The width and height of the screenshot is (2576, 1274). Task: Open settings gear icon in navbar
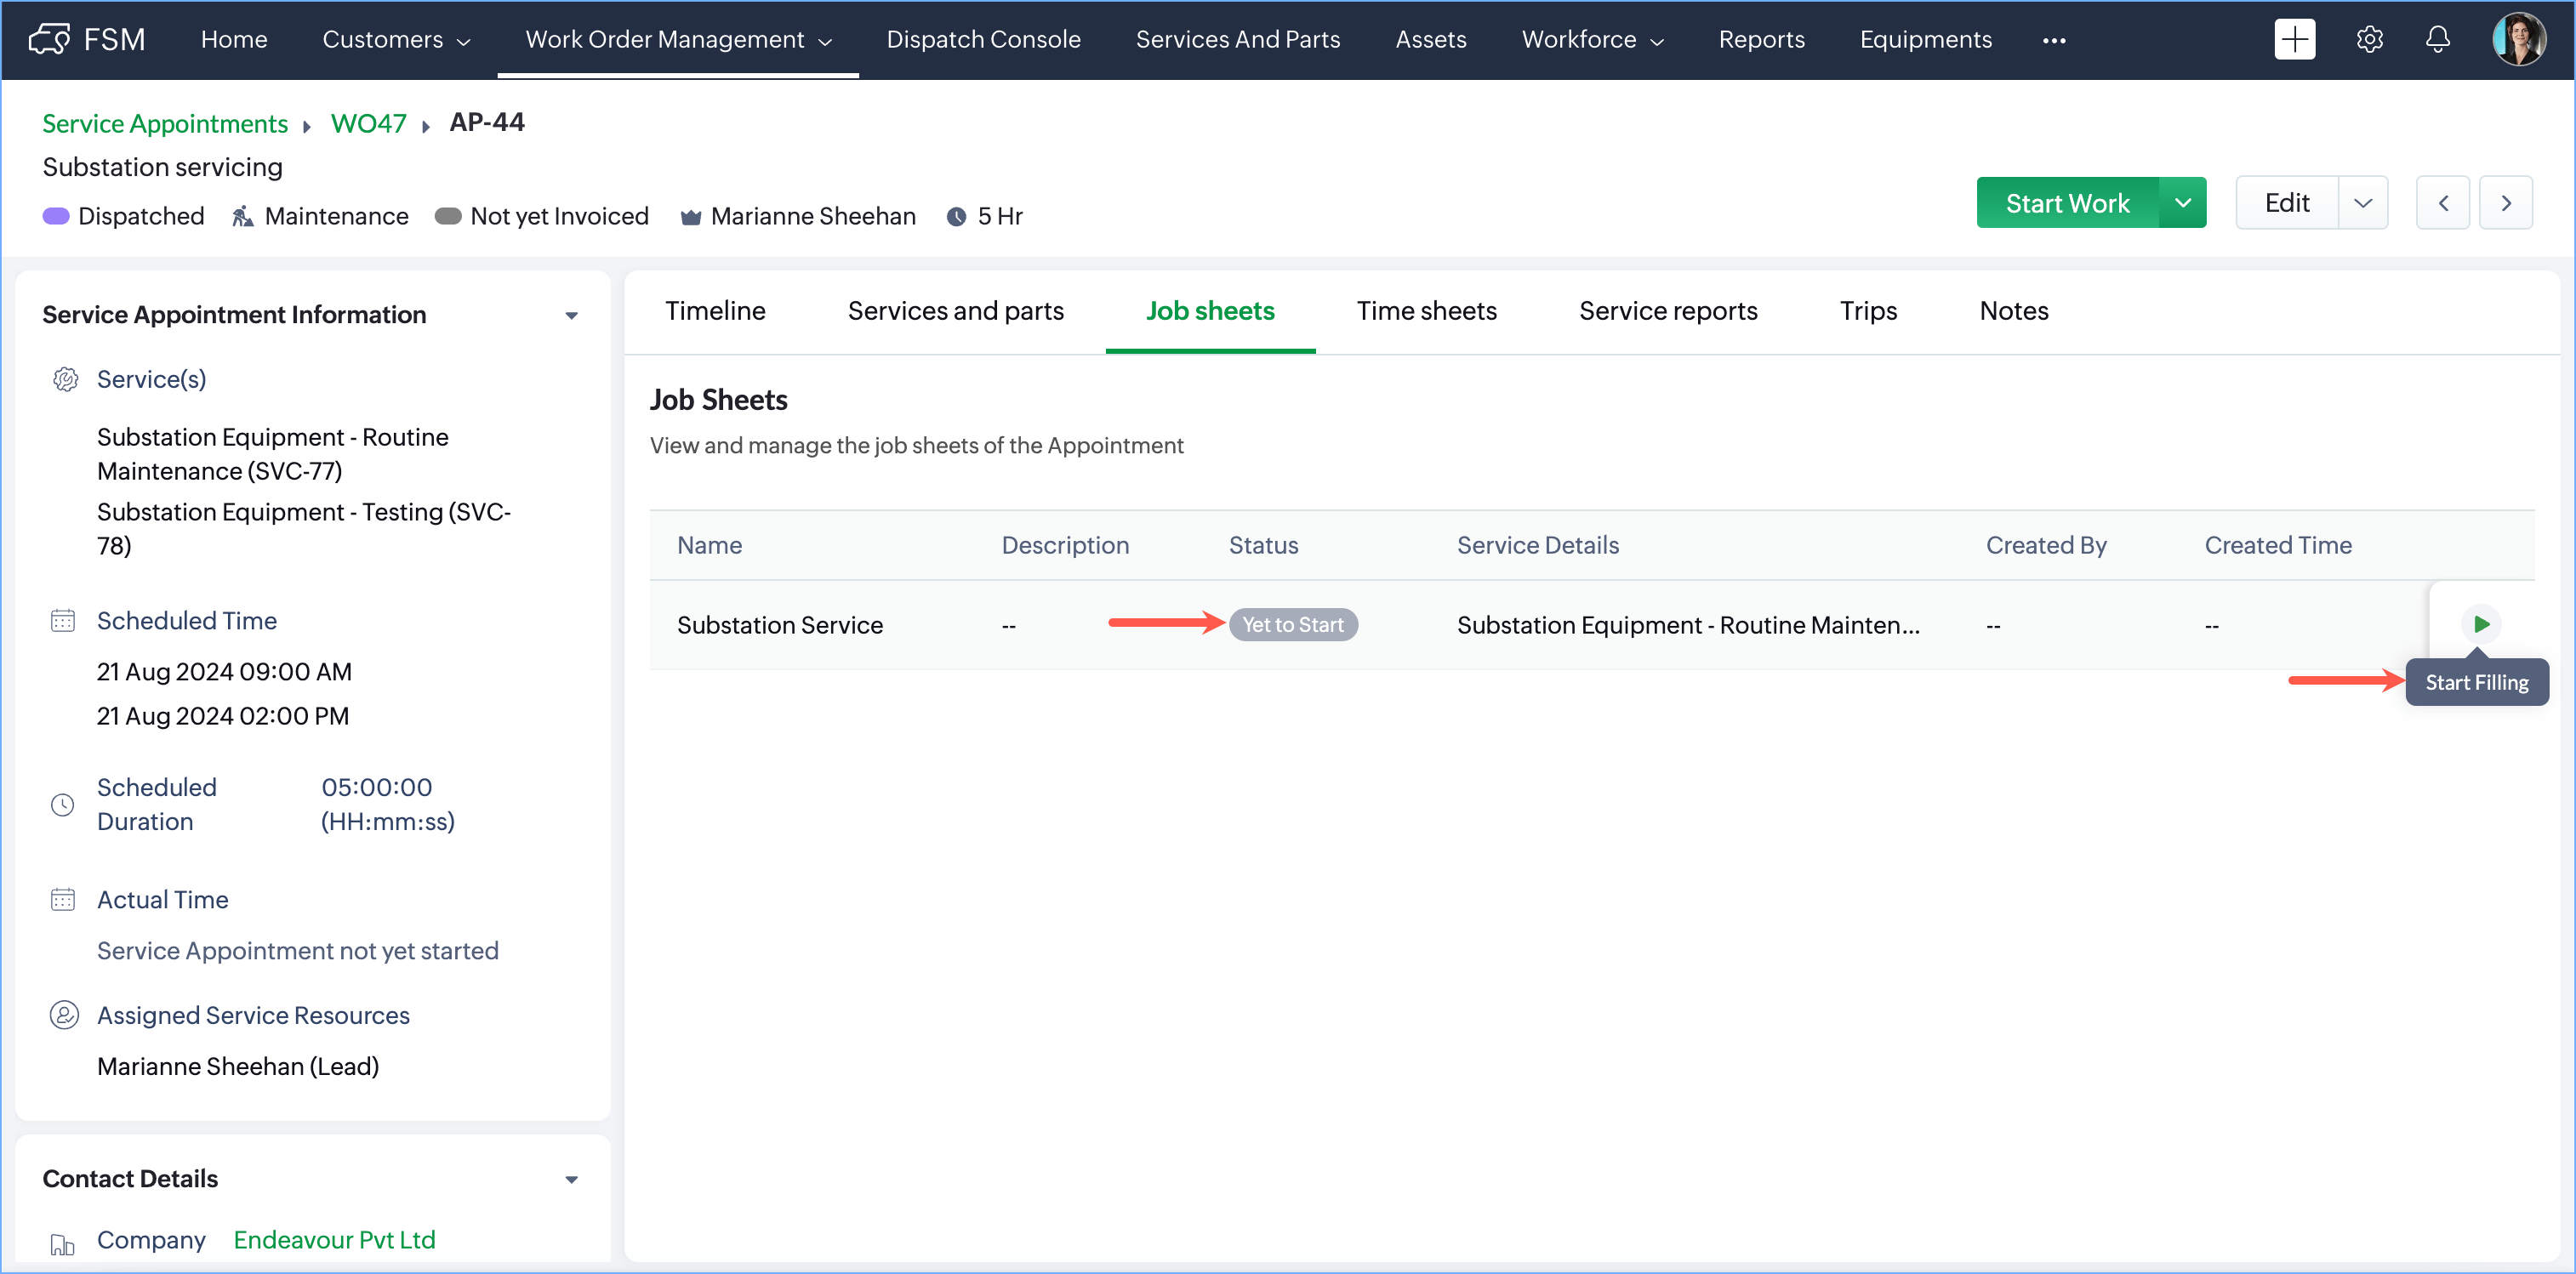[x=2369, y=40]
